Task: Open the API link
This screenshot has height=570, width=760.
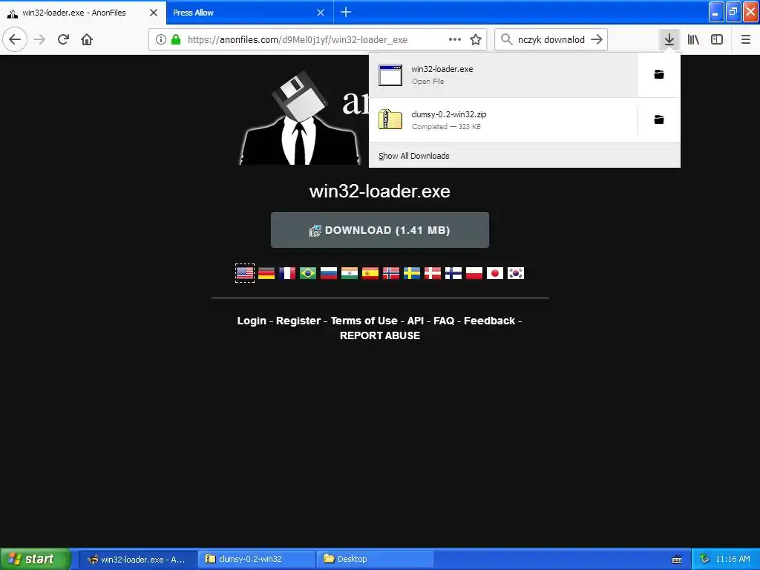Action: [x=416, y=321]
